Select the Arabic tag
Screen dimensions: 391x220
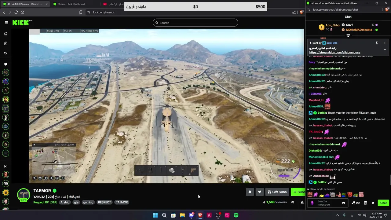tap(65, 202)
